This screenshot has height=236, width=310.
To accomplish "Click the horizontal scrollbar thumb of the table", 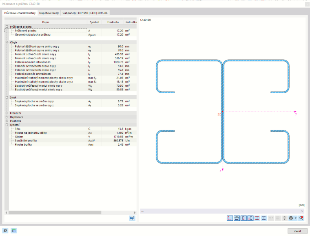I will tap(55, 213).
